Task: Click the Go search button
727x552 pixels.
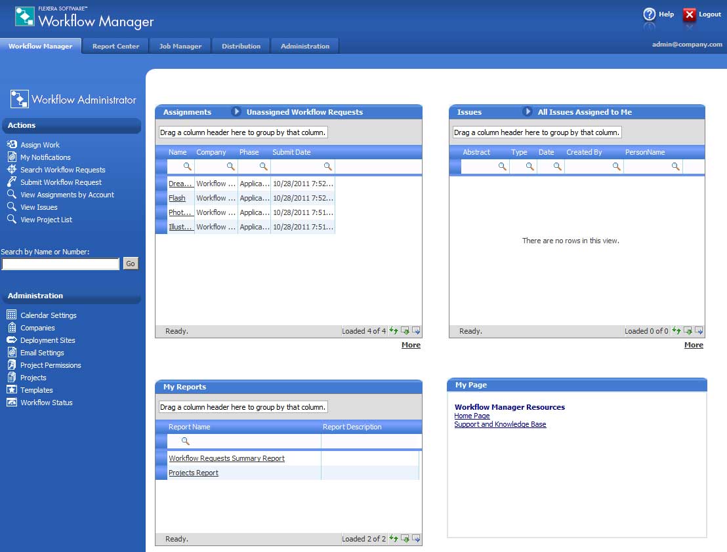Action: (x=131, y=264)
